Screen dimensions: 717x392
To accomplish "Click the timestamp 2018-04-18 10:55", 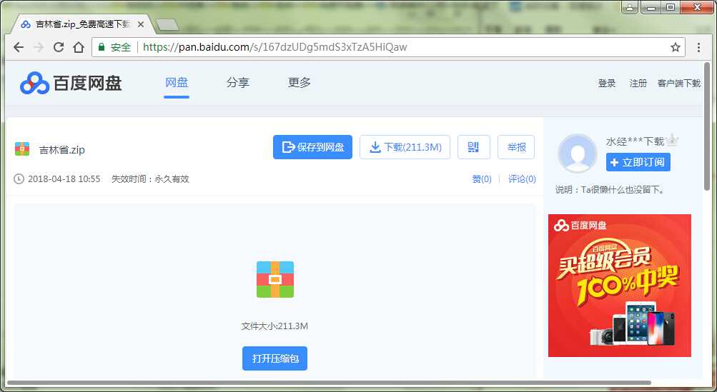I will coord(64,179).
